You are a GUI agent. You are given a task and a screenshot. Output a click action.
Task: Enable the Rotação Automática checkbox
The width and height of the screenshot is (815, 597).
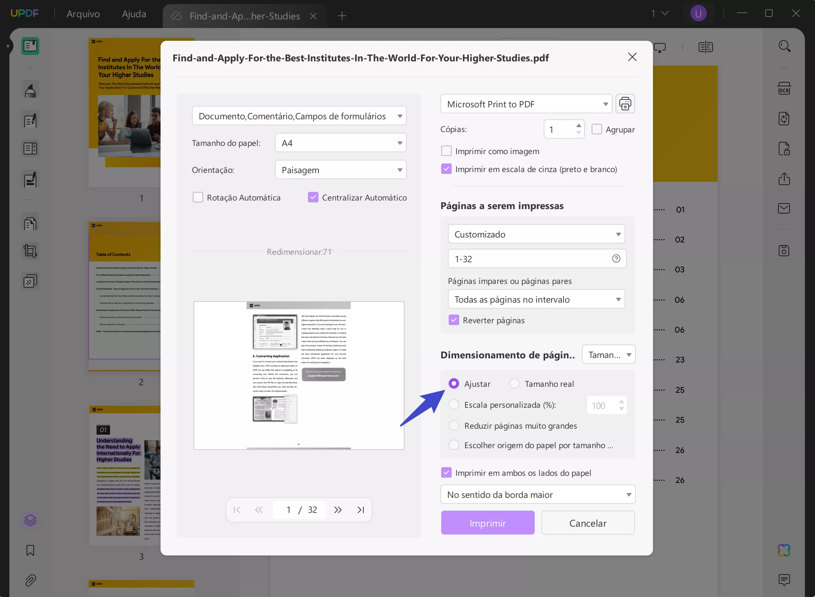[198, 197]
